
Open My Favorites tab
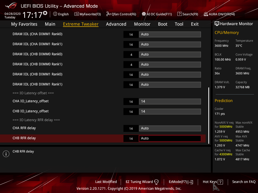(24, 24)
